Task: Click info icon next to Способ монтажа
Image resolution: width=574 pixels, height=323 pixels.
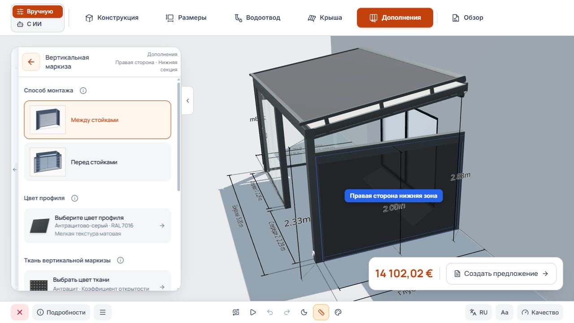Action: coord(83,91)
